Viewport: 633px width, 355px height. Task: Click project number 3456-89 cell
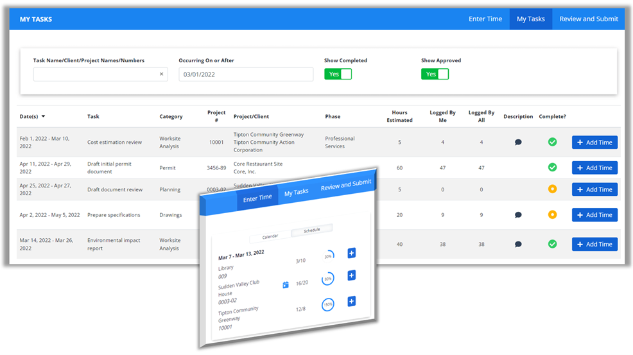tap(216, 168)
